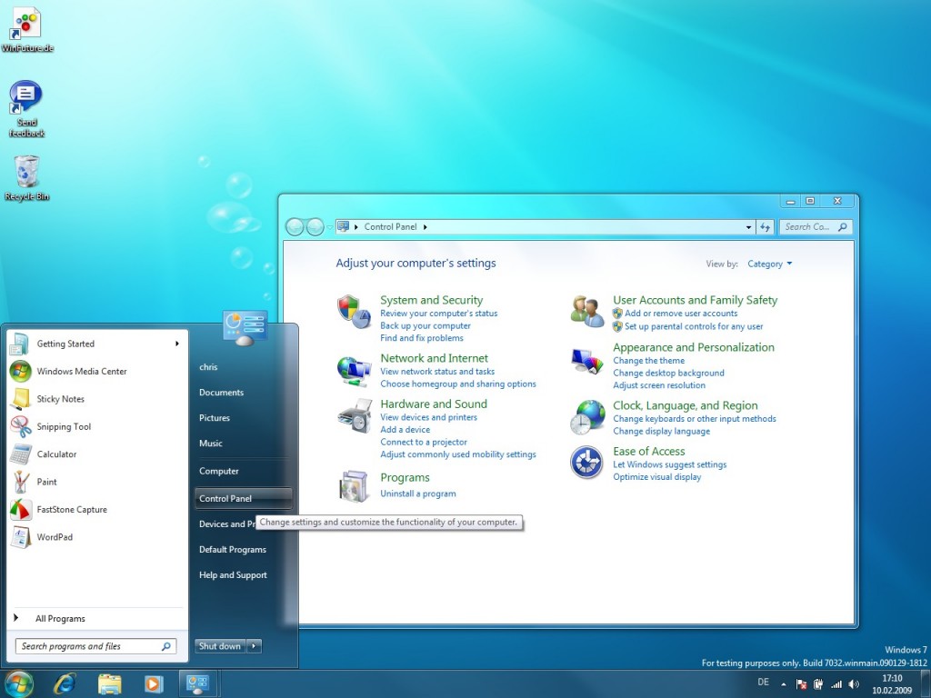Screen dimensions: 931x698
Task: Open Documents from Start menu
Action: coord(222,393)
